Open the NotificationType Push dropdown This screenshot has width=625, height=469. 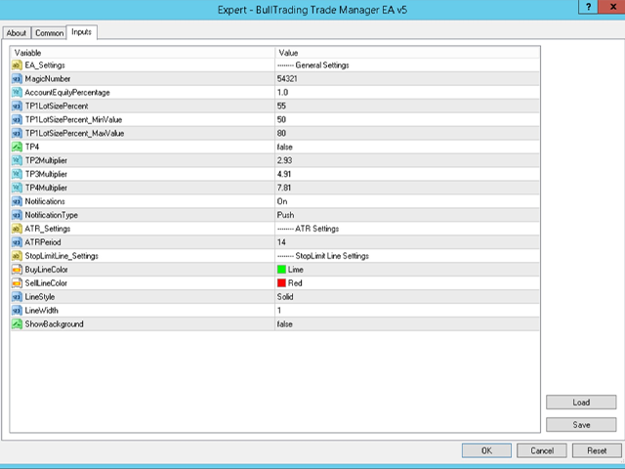pos(407,215)
